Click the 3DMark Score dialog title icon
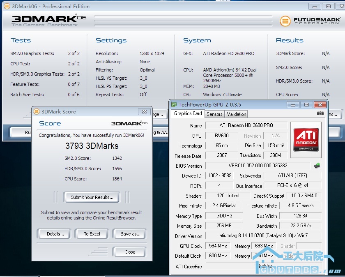The width and height of the screenshot is (345, 277). (x=37, y=112)
